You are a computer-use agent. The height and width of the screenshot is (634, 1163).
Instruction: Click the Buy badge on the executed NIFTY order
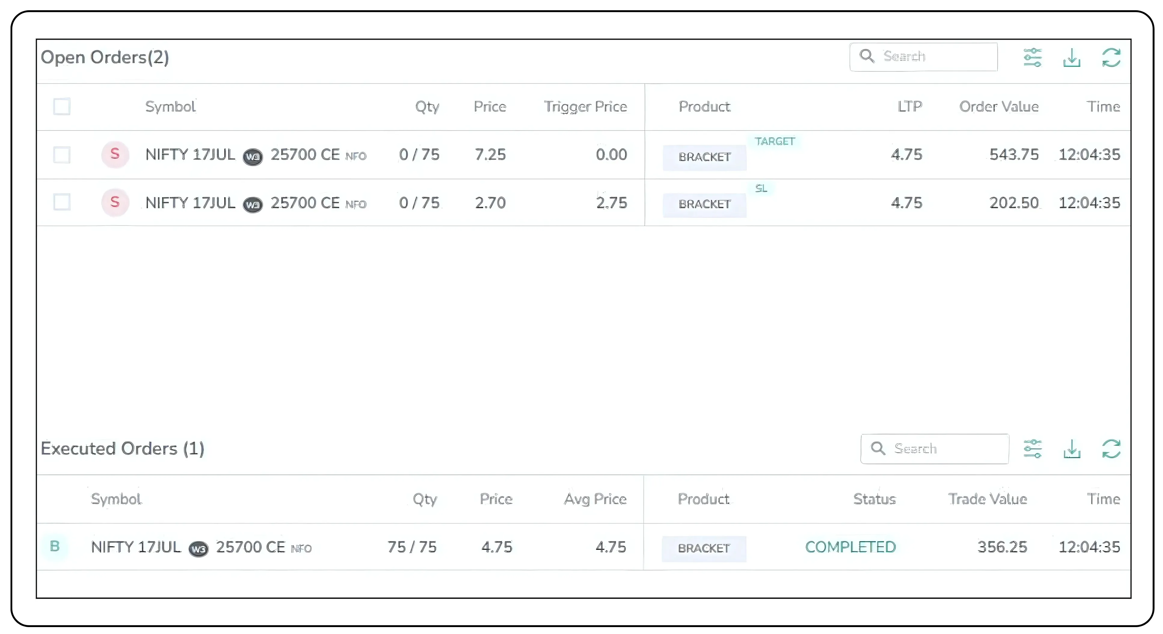coord(55,546)
